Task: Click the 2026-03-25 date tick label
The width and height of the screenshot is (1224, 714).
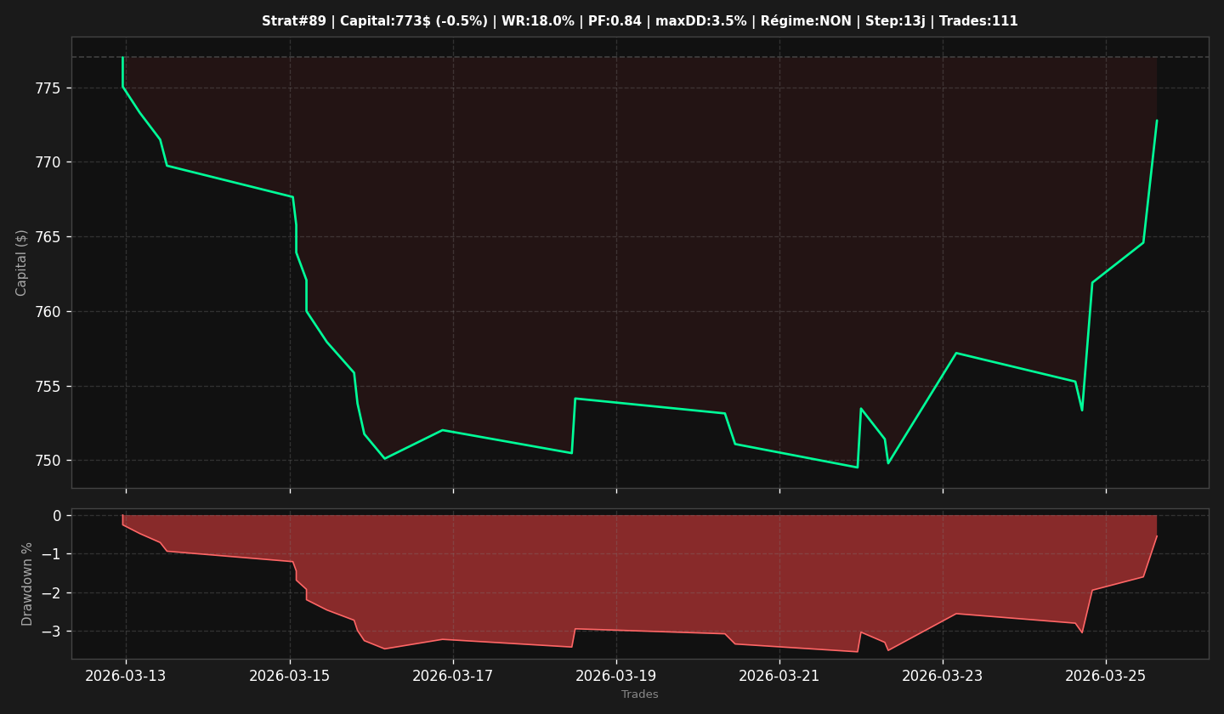Action: pos(1106,677)
